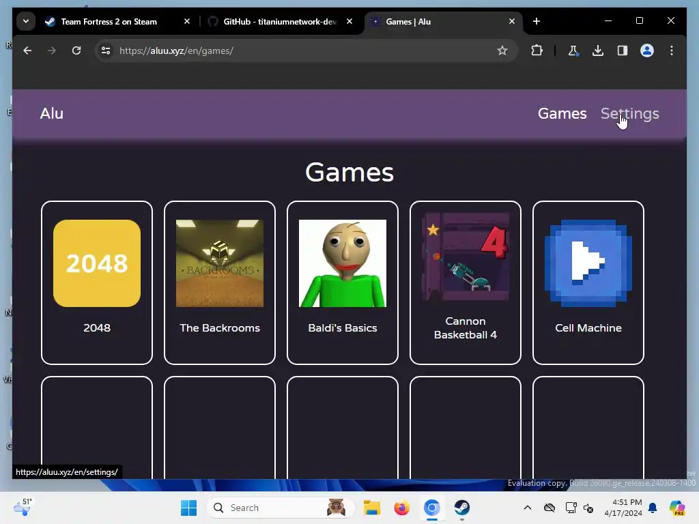This screenshot has height=524, width=699.
Task: Open the profile avatar menu
Action: click(647, 50)
